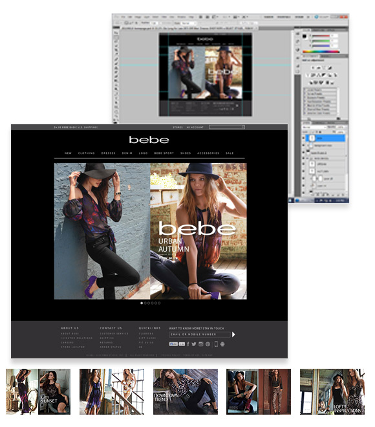Viewport: 375px width, 427px height.
Task: Click the red slider in Photoshop Color panel
Action: 321,36
